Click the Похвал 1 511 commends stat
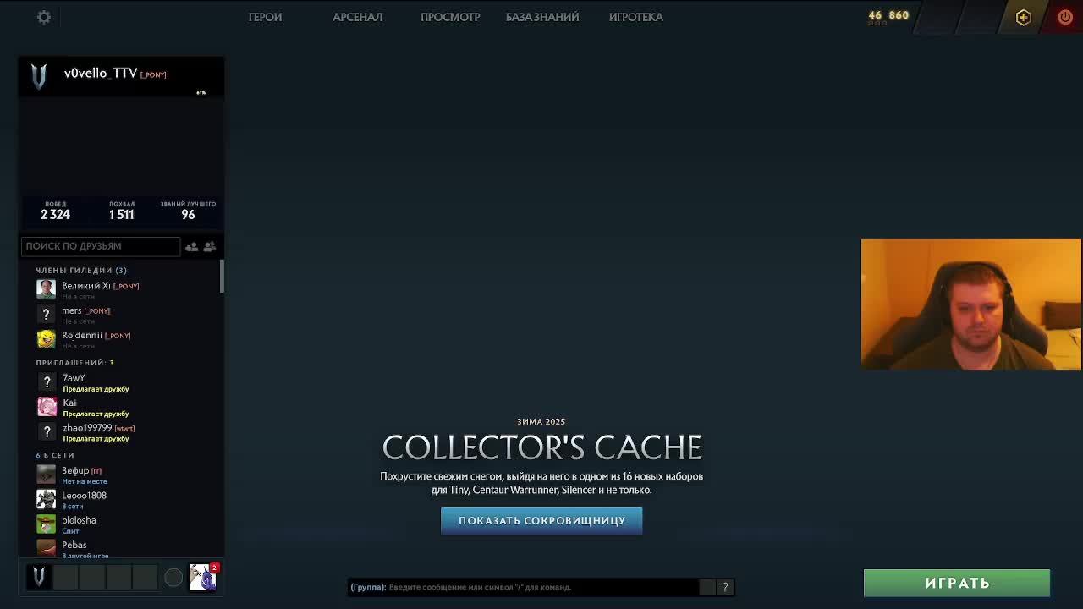This screenshot has height=609, width=1083. [122, 211]
